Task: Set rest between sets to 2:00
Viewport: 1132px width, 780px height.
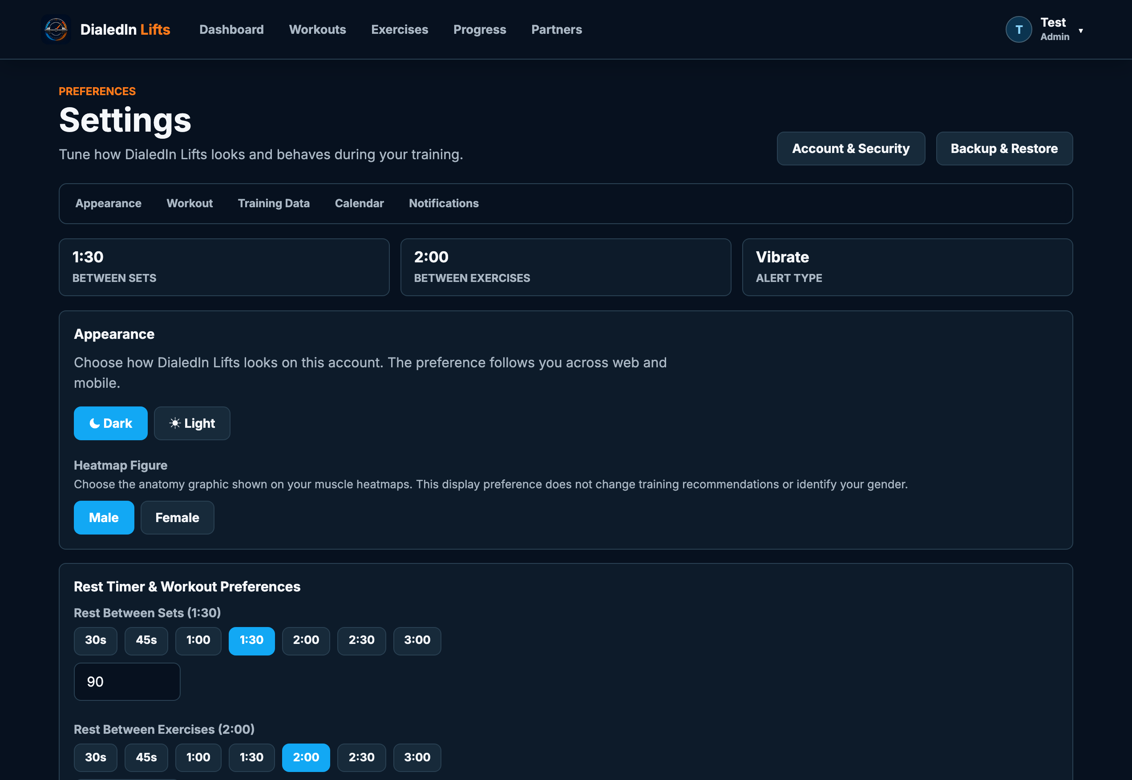Action: [306, 641]
